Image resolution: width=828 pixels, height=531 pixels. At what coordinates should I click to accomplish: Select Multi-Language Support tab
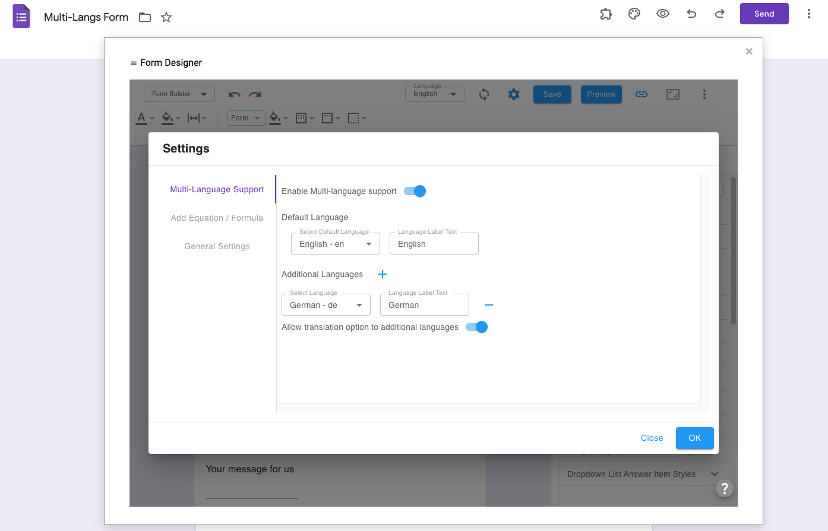217,189
